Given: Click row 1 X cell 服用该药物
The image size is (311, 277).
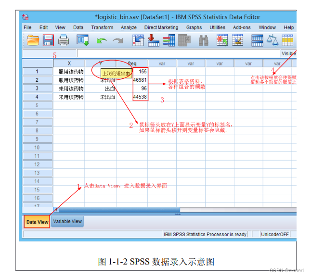Looking at the screenshot, I should [x=69, y=72].
